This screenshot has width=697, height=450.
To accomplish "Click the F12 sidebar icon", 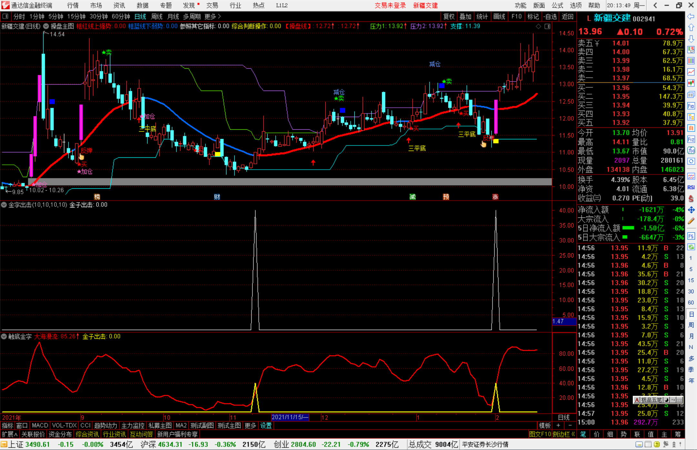I will 691,139.
